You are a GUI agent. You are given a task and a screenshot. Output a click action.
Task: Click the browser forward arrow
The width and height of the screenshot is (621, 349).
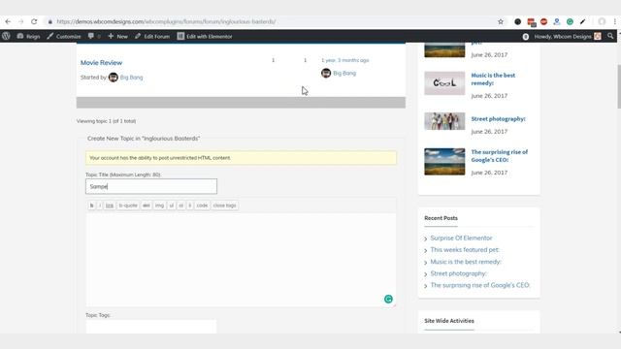21,21
